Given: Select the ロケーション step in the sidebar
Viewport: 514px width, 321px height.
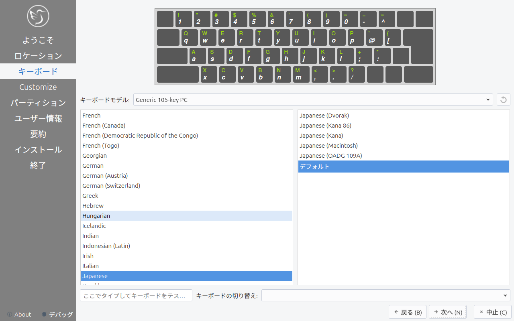Looking at the screenshot, I should [x=38, y=56].
